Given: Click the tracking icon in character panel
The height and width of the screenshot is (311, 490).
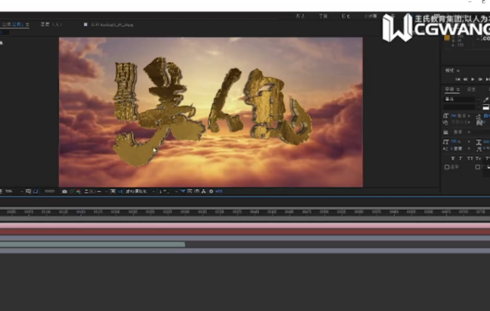Looking at the screenshot, I should [x=479, y=122].
